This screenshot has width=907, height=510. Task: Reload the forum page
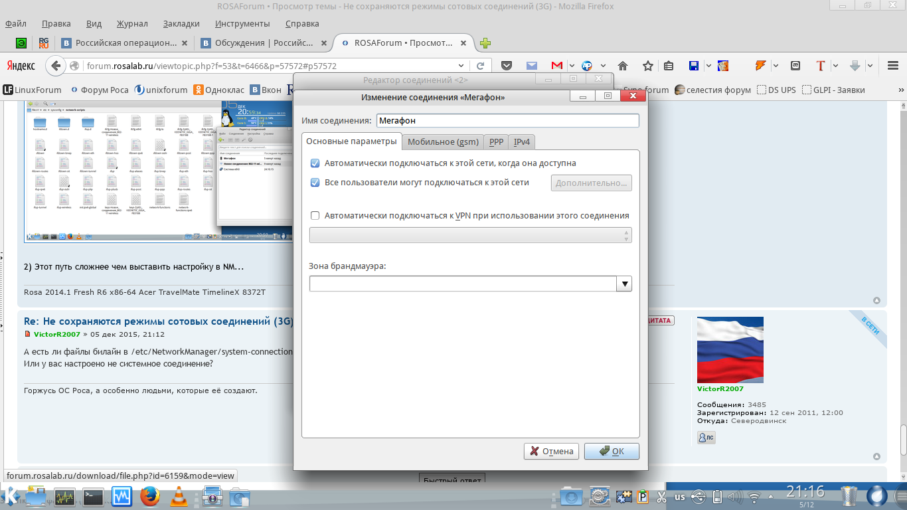pos(480,66)
